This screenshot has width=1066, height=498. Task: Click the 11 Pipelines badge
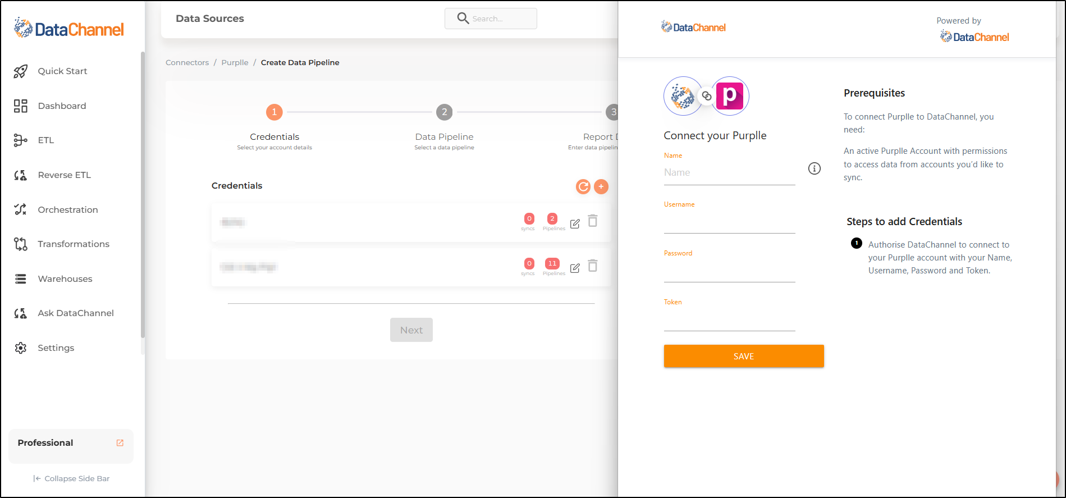552,263
